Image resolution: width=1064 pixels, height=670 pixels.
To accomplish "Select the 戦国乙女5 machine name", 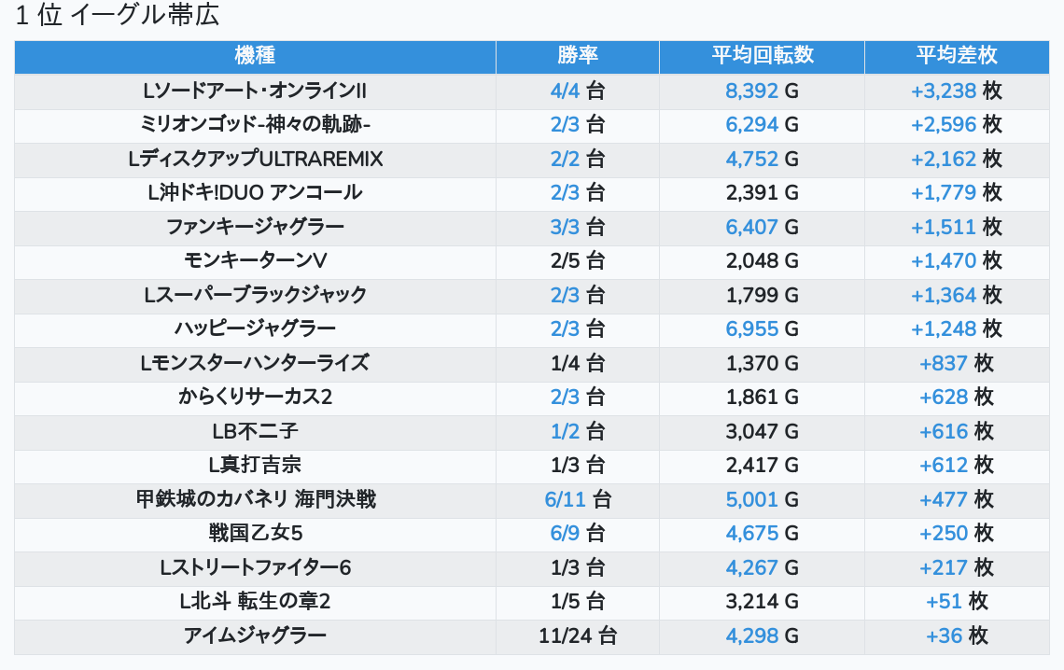I will pos(255,534).
